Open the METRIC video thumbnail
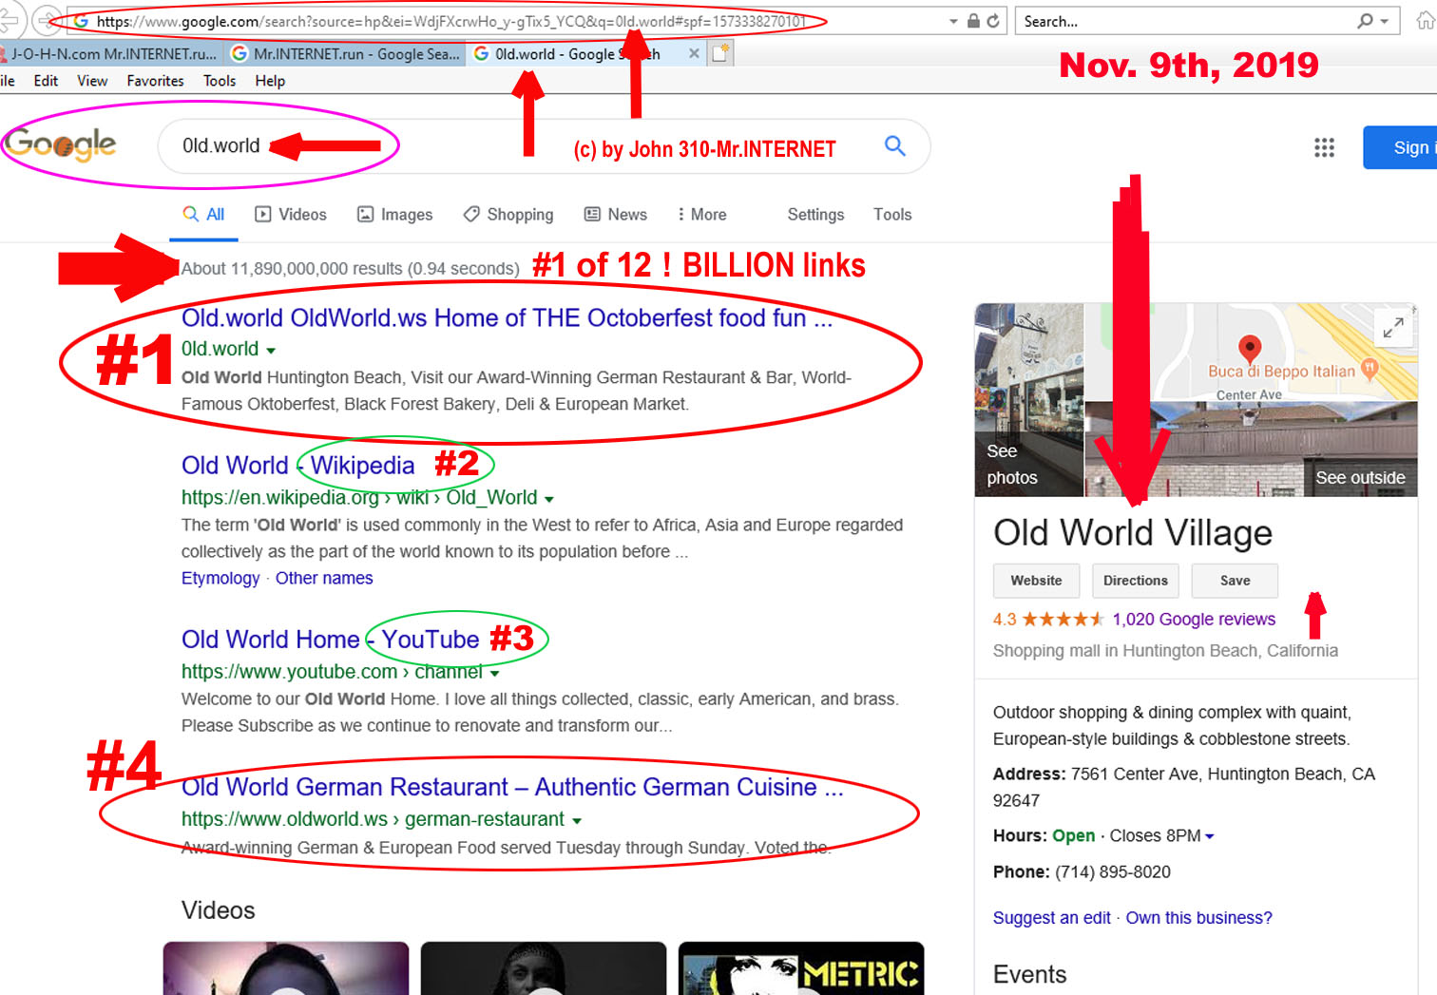The height and width of the screenshot is (995, 1437). click(801, 968)
